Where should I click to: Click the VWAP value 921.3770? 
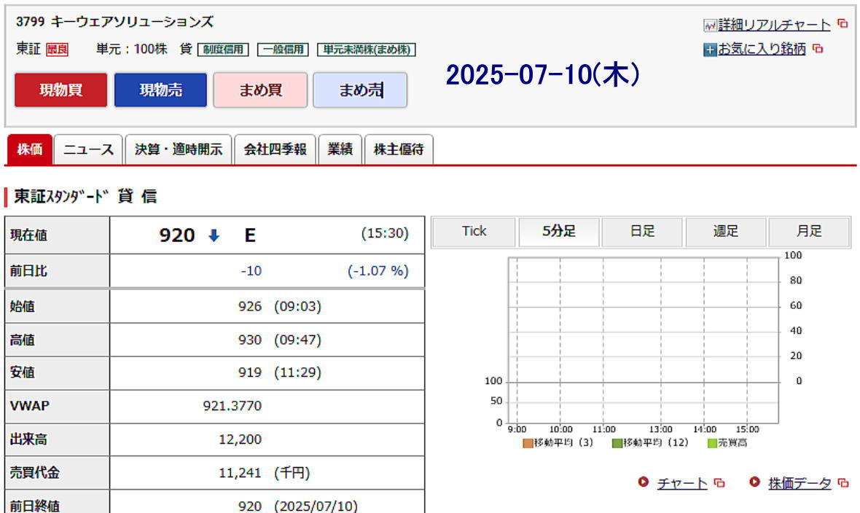232,406
